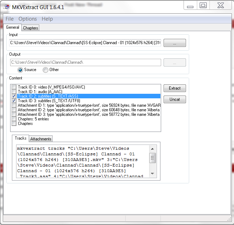Minimize the MKVExtract GUI window
Screen dimensions: 234x225
coord(190,6)
